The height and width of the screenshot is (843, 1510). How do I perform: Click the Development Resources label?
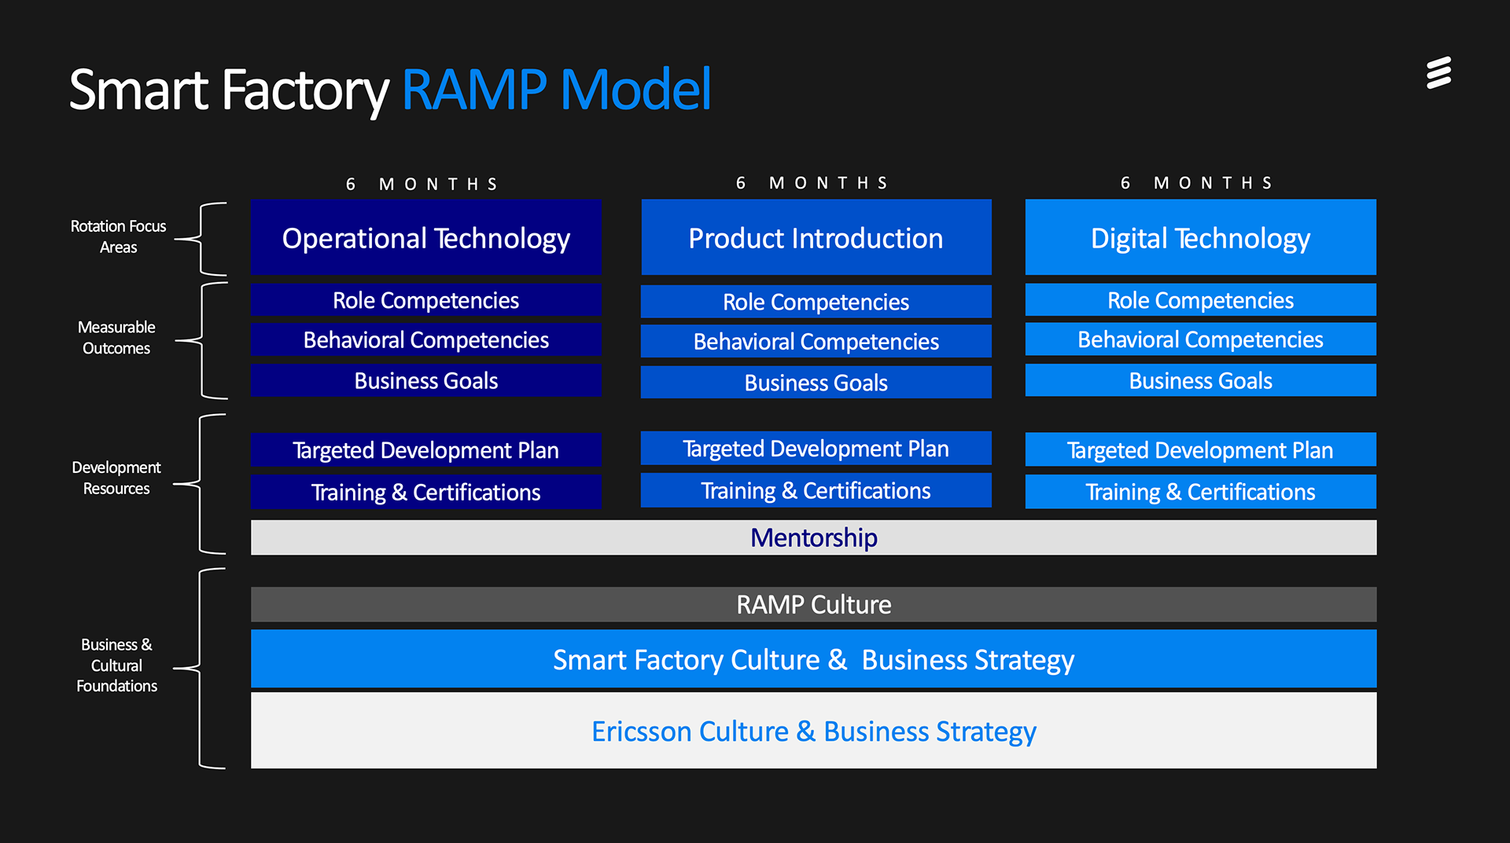point(116,478)
